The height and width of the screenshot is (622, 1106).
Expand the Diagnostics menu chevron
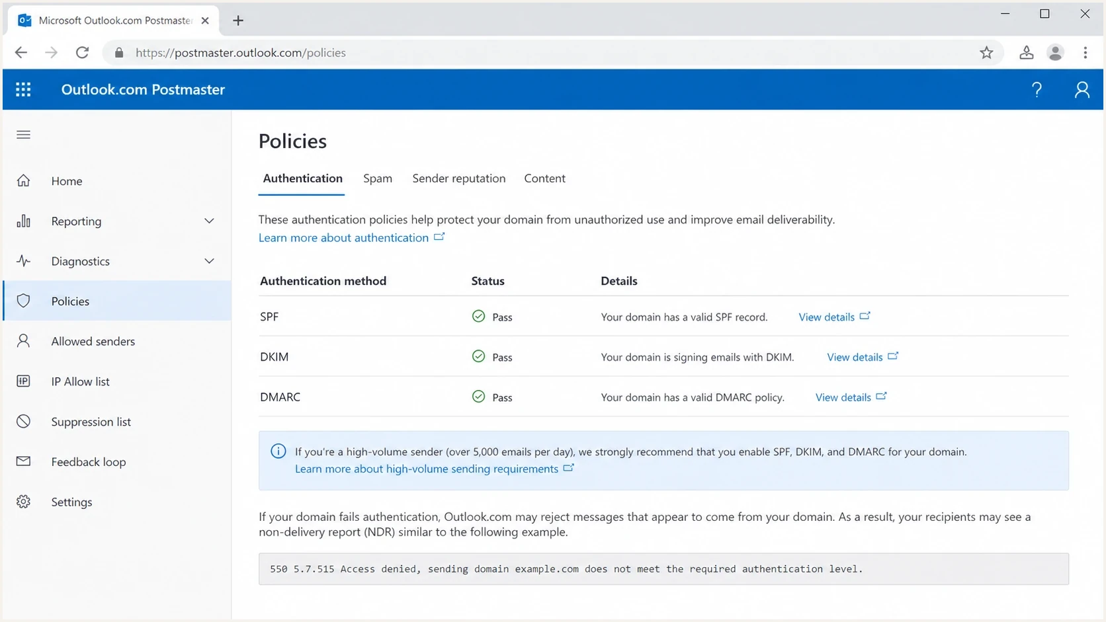(209, 261)
